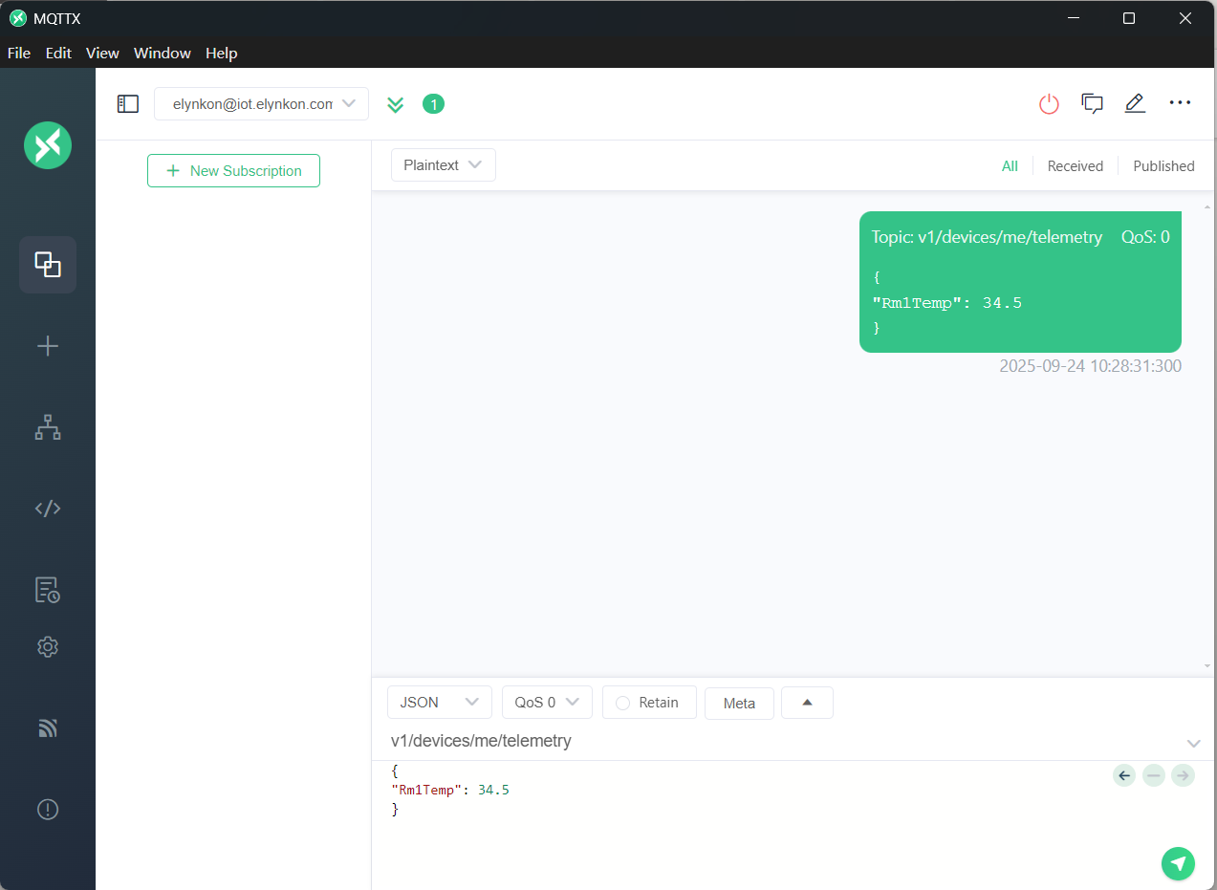Maximize the MQTTX window
The image size is (1217, 890).
click(x=1129, y=18)
